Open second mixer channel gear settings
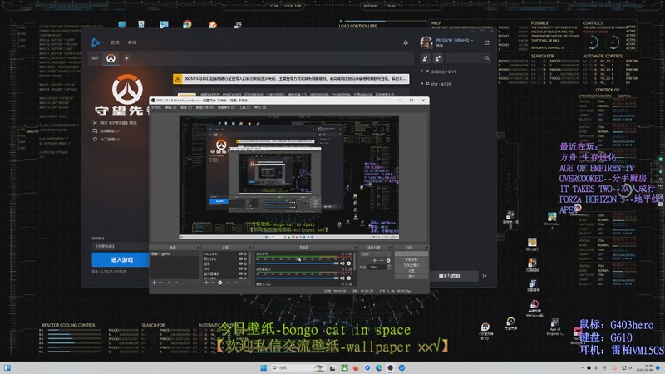665x374 pixels. (x=348, y=278)
